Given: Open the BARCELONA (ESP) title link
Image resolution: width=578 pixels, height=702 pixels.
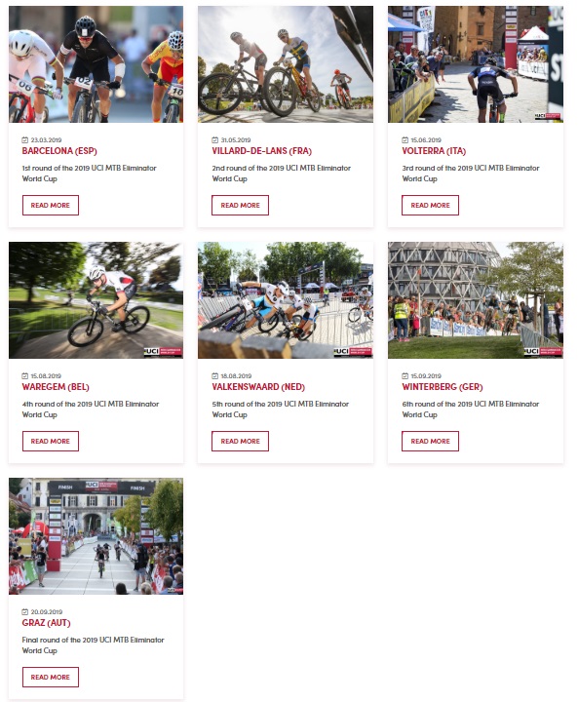Looking at the screenshot, I should tap(59, 151).
